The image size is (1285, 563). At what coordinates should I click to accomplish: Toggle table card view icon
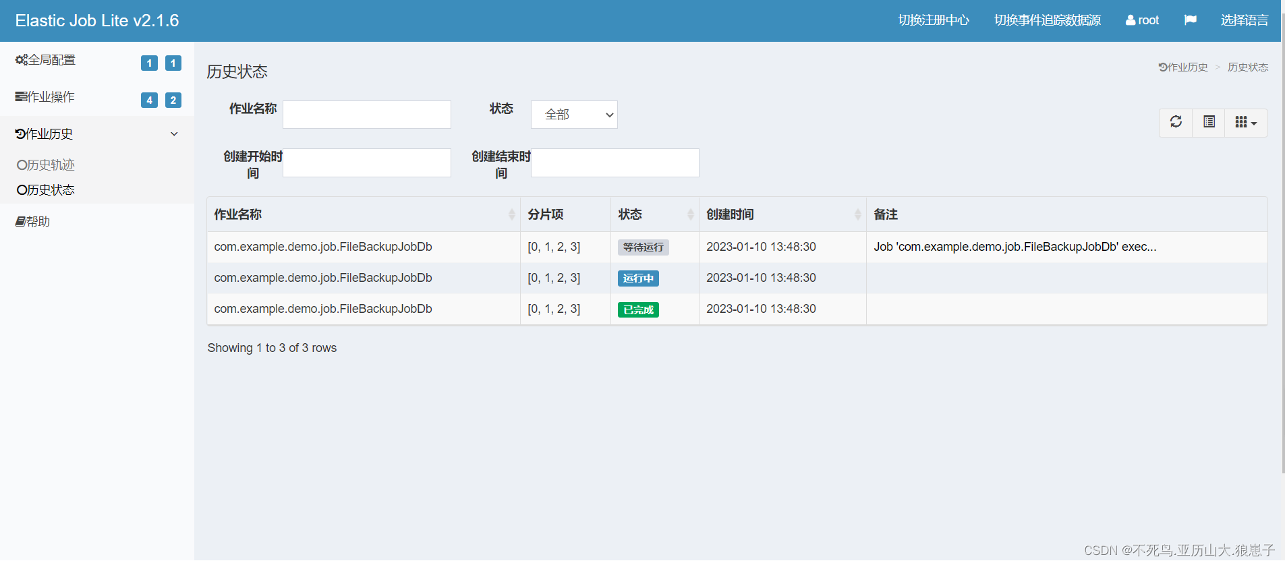[x=1209, y=122]
